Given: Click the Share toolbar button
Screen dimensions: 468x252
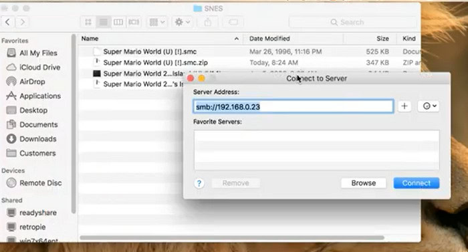Looking at the screenshot, I should click(208, 22).
